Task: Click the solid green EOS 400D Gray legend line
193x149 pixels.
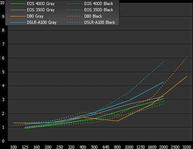Action: coord(18,4)
